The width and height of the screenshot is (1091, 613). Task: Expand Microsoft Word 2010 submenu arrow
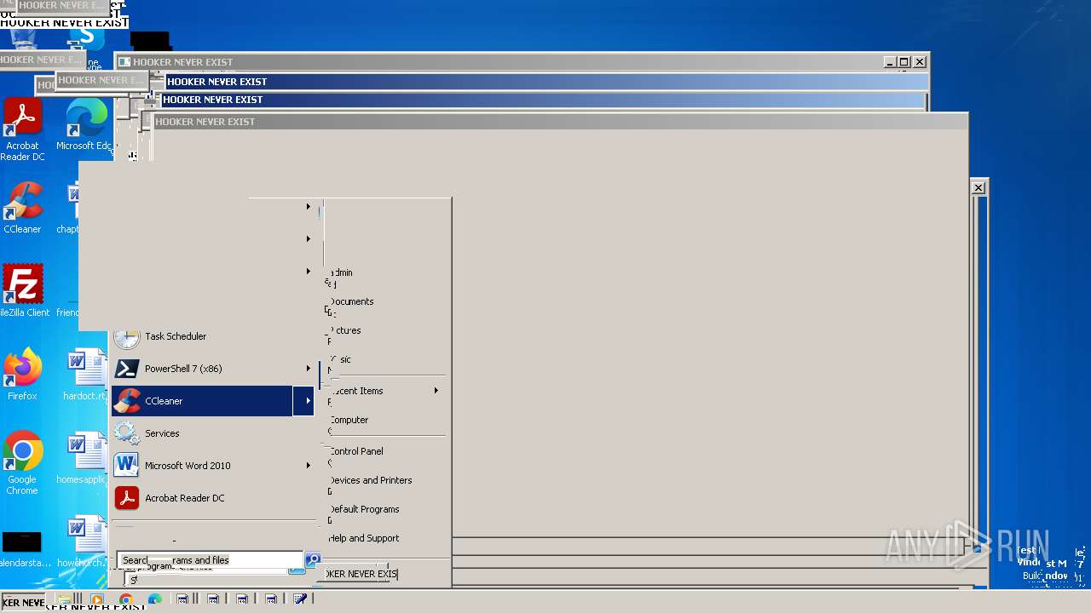[308, 466]
